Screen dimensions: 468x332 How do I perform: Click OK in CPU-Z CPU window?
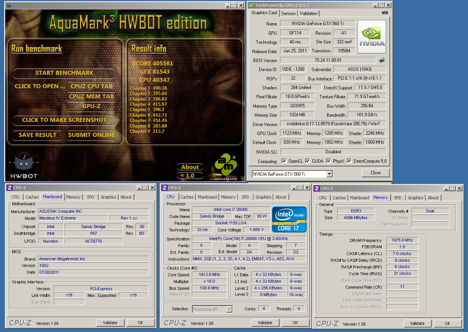296,323
